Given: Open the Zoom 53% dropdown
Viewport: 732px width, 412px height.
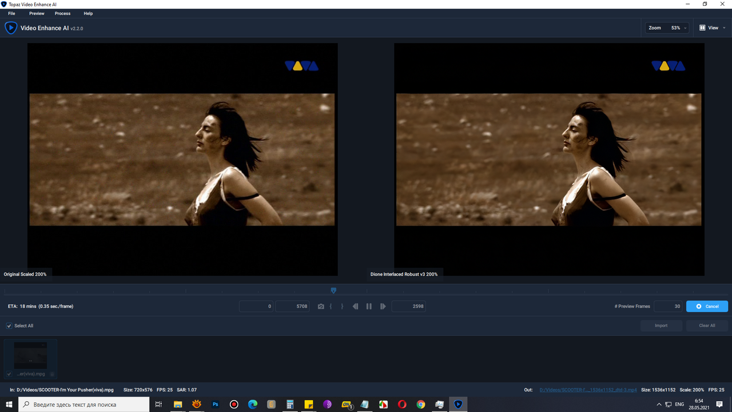Looking at the screenshot, I should pos(667,27).
